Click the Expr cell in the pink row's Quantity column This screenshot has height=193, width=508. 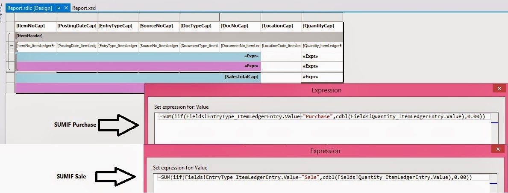click(322, 66)
